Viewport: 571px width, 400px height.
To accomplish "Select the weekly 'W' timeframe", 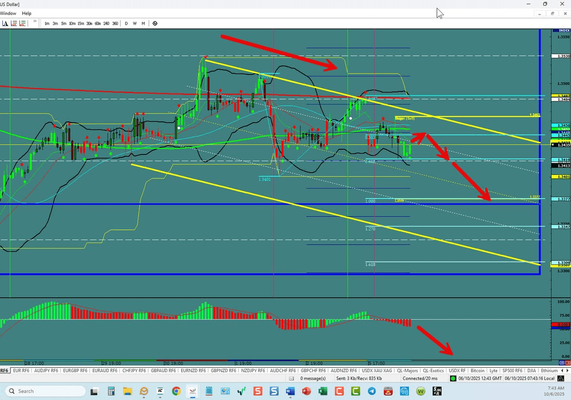I will click(x=135, y=23).
